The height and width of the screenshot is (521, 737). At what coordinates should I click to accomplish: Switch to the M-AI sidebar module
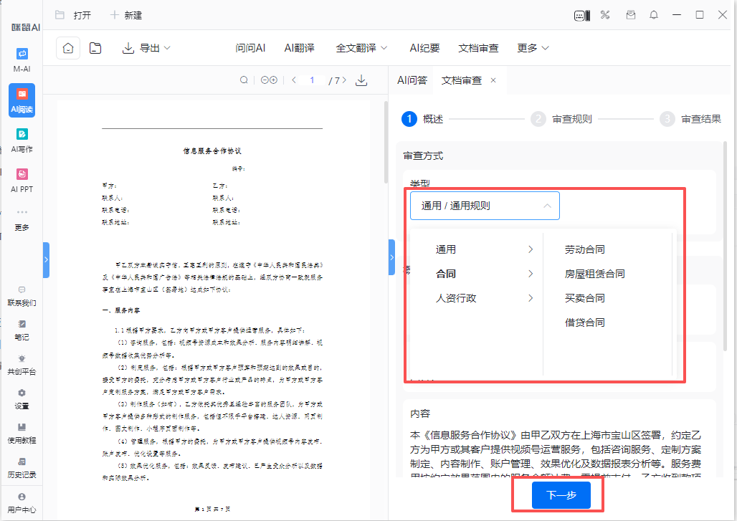click(x=22, y=59)
